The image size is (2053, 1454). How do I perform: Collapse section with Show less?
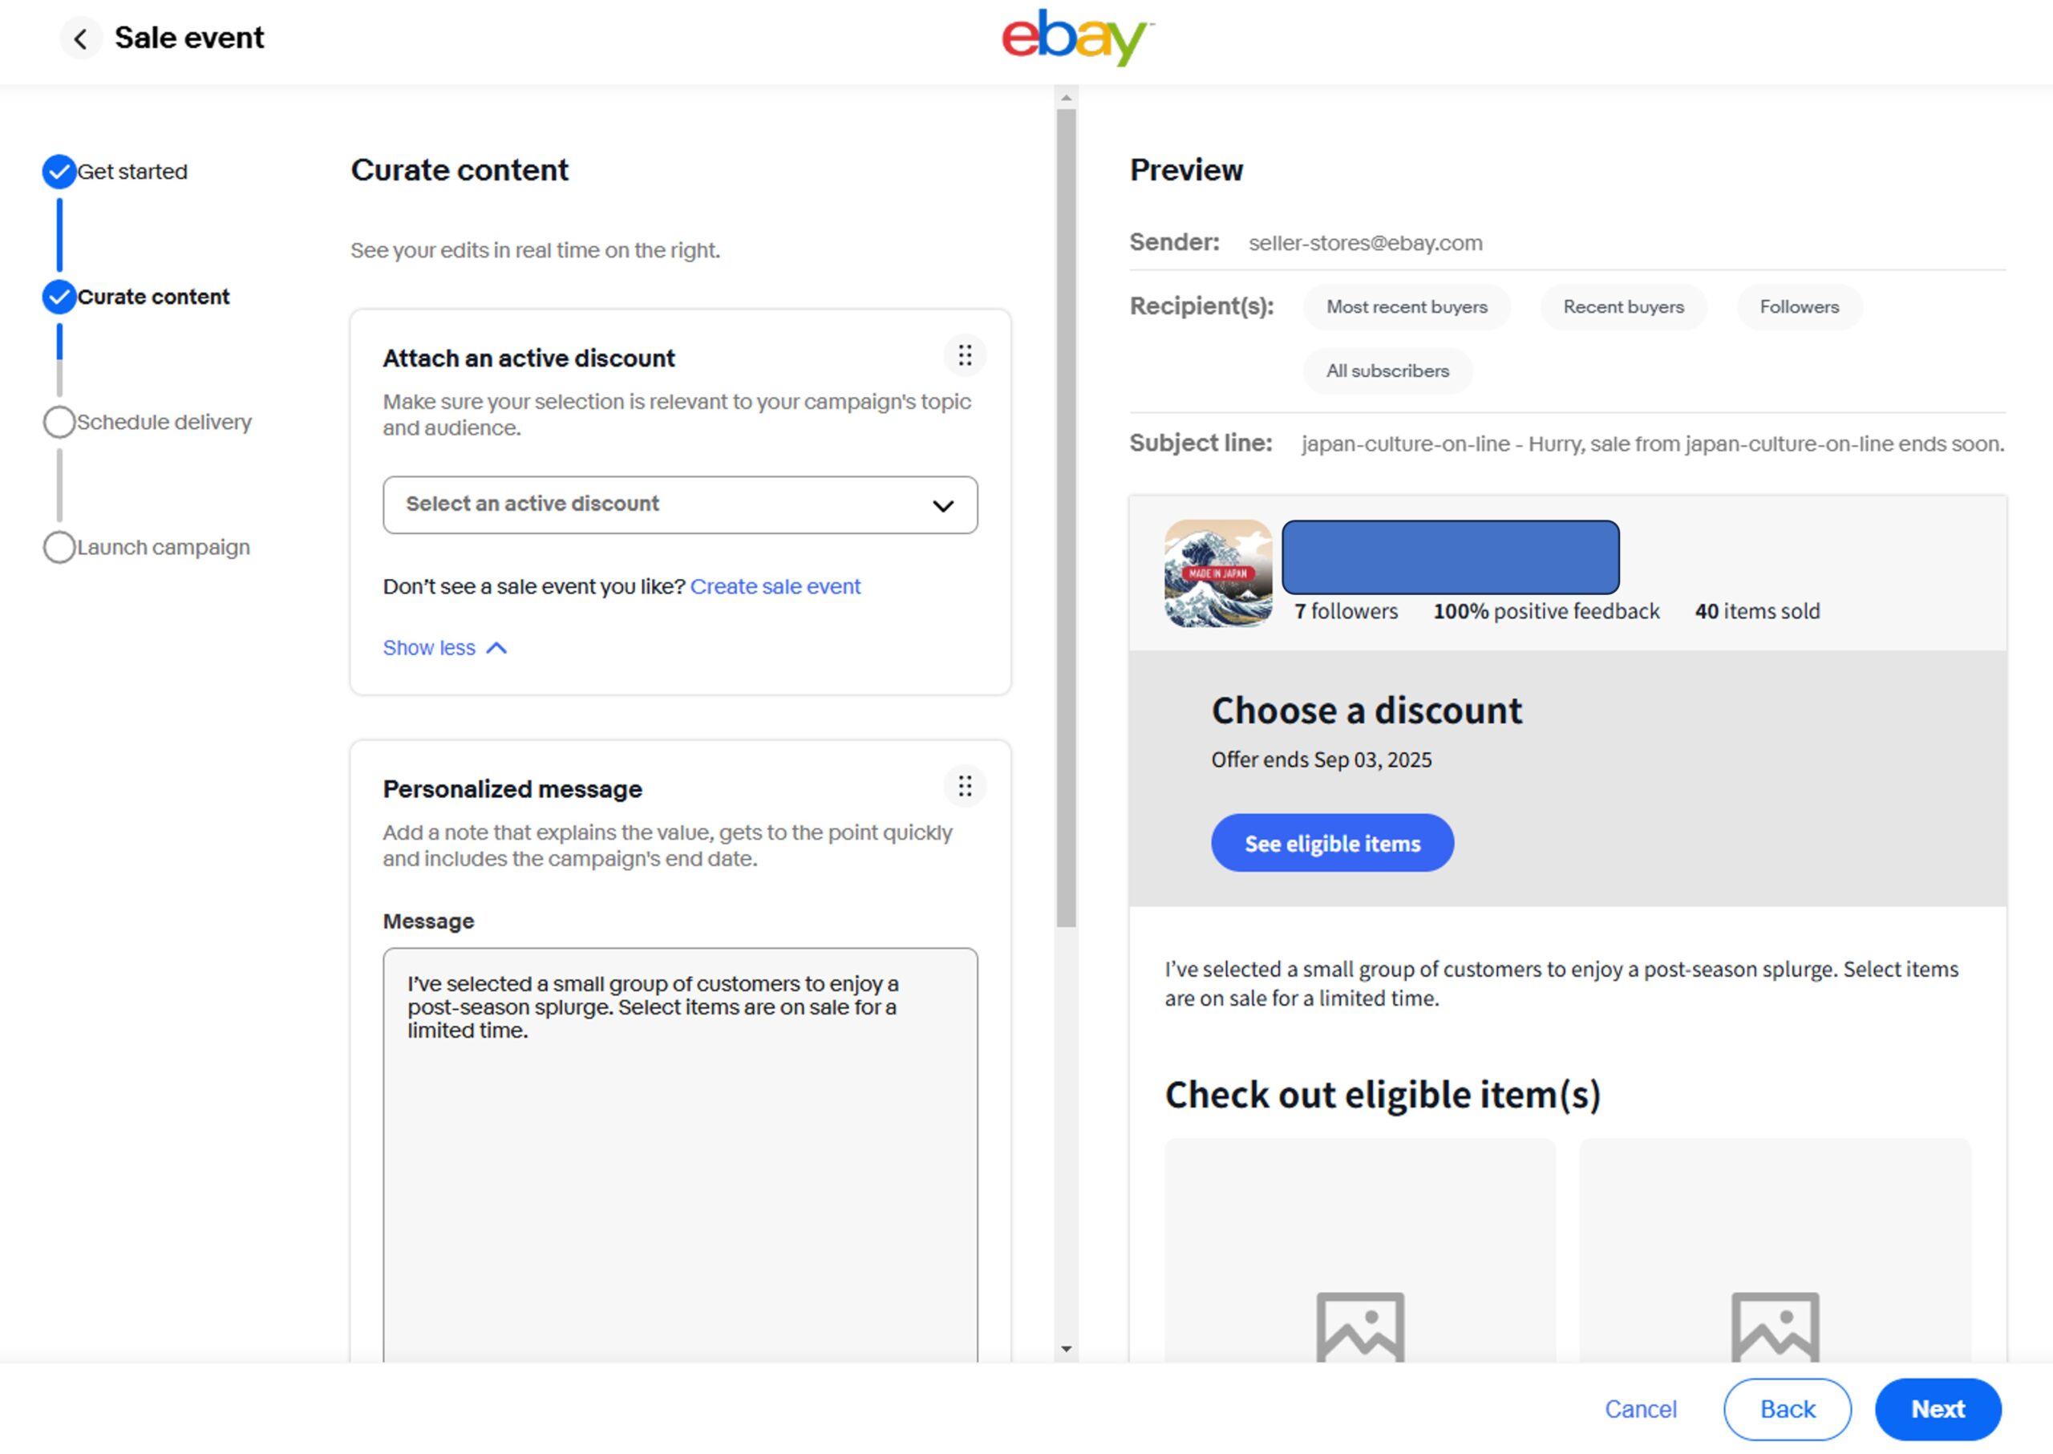[444, 648]
